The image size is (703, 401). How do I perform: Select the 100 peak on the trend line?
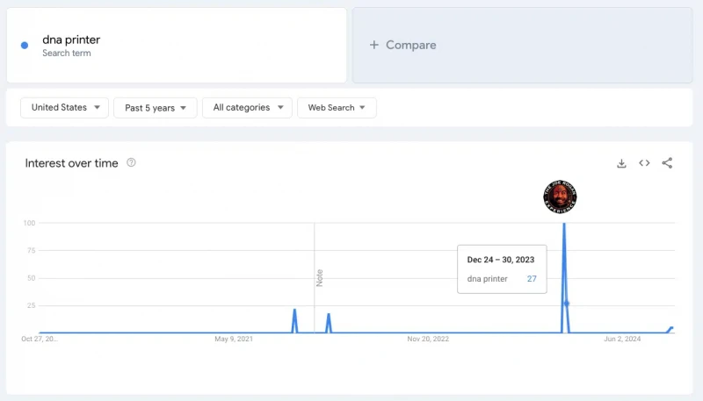[x=564, y=224]
